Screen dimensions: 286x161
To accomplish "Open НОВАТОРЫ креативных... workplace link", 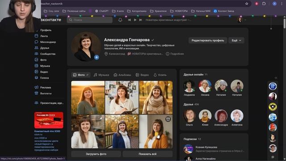I will tap(145, 54).
